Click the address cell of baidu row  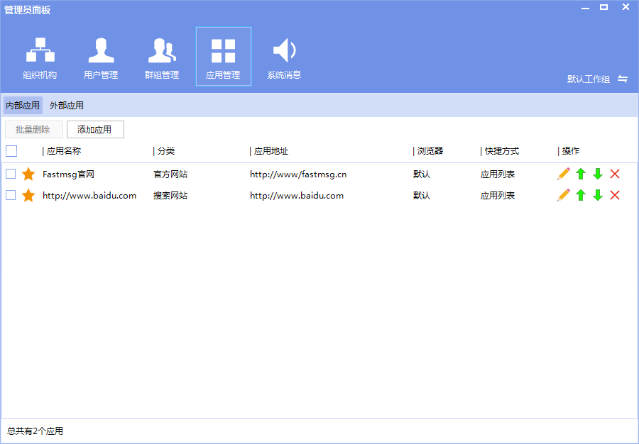tap(297, 195)
